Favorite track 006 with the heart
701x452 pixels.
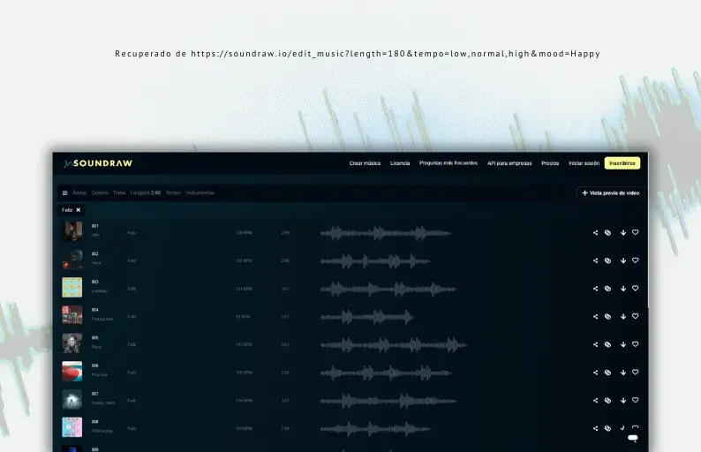[x=636, y=372]
